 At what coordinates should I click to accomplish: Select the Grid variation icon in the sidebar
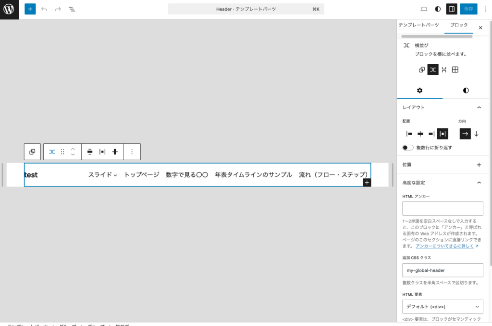(x=455, y=69)
